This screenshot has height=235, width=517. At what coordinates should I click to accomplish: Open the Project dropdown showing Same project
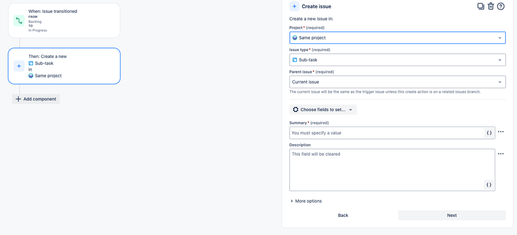(397, 38)
